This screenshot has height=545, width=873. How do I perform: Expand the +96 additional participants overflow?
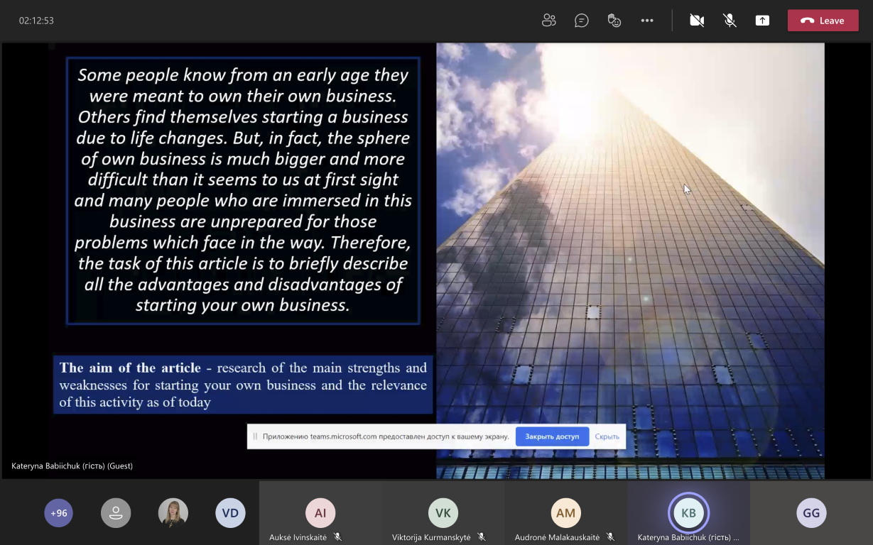tap(58, 513)
